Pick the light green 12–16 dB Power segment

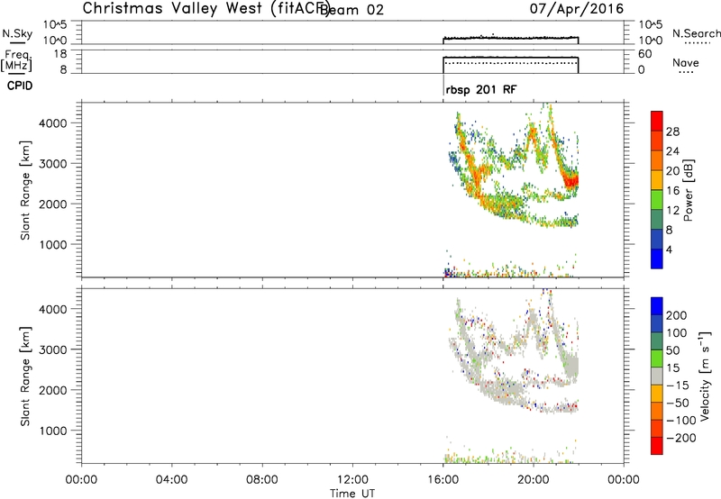[x=657, y=200]
